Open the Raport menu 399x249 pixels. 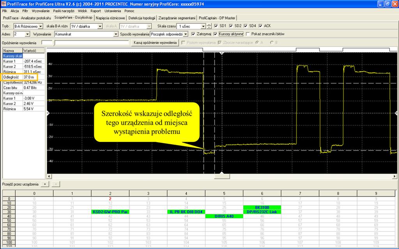click(96, 11)
